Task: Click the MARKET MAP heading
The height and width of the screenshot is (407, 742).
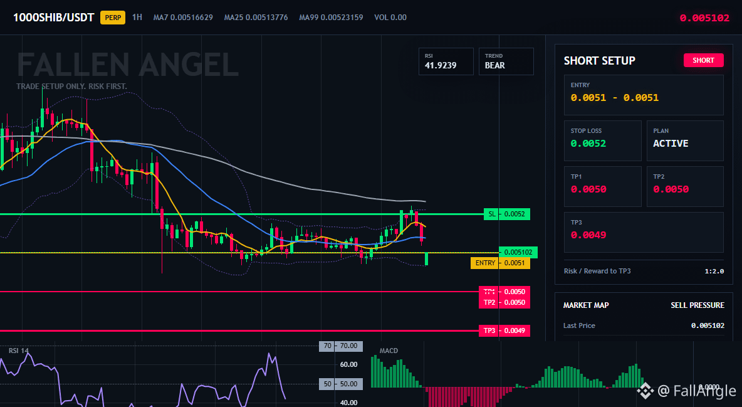Action: click(586, 305)
